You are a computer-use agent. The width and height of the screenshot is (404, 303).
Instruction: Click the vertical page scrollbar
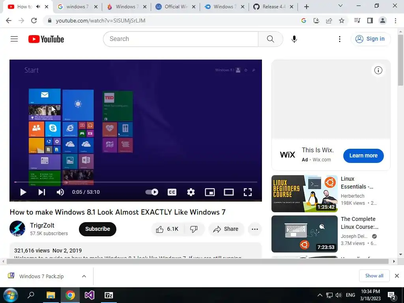click(x=401, y=59)
